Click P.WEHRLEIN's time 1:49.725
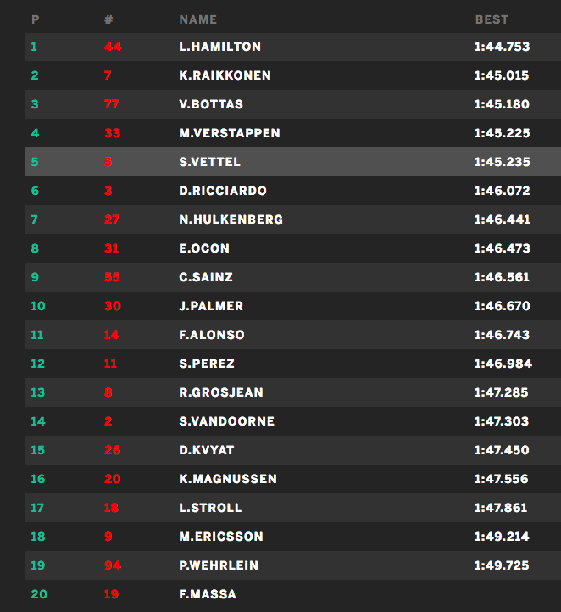This screenshot has width=561, height=612. pyautogui.click(x=502, y=565)
